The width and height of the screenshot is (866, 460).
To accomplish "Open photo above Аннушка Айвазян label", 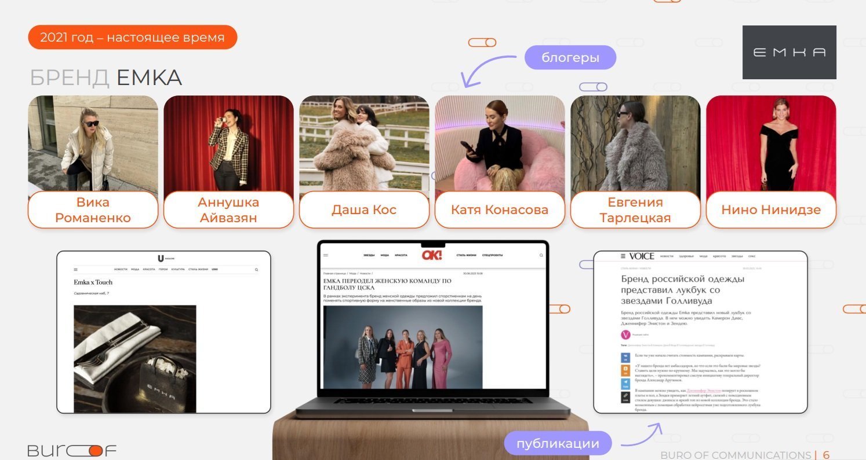I will [x=228, y=143].
